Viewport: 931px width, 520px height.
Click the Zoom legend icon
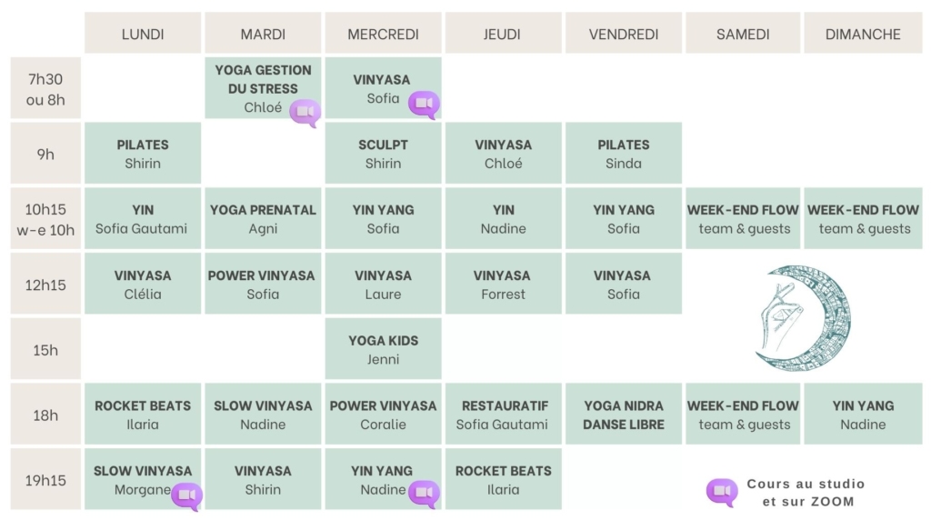tap(722, 492)
